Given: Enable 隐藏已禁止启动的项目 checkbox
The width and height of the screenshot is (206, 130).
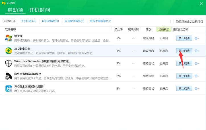Looking at the screenshot, I should point(172,21).
